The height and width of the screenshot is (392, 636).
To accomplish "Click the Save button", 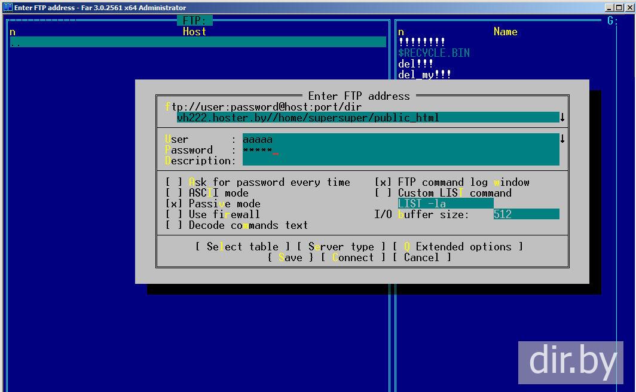I will tap(291, 258).
